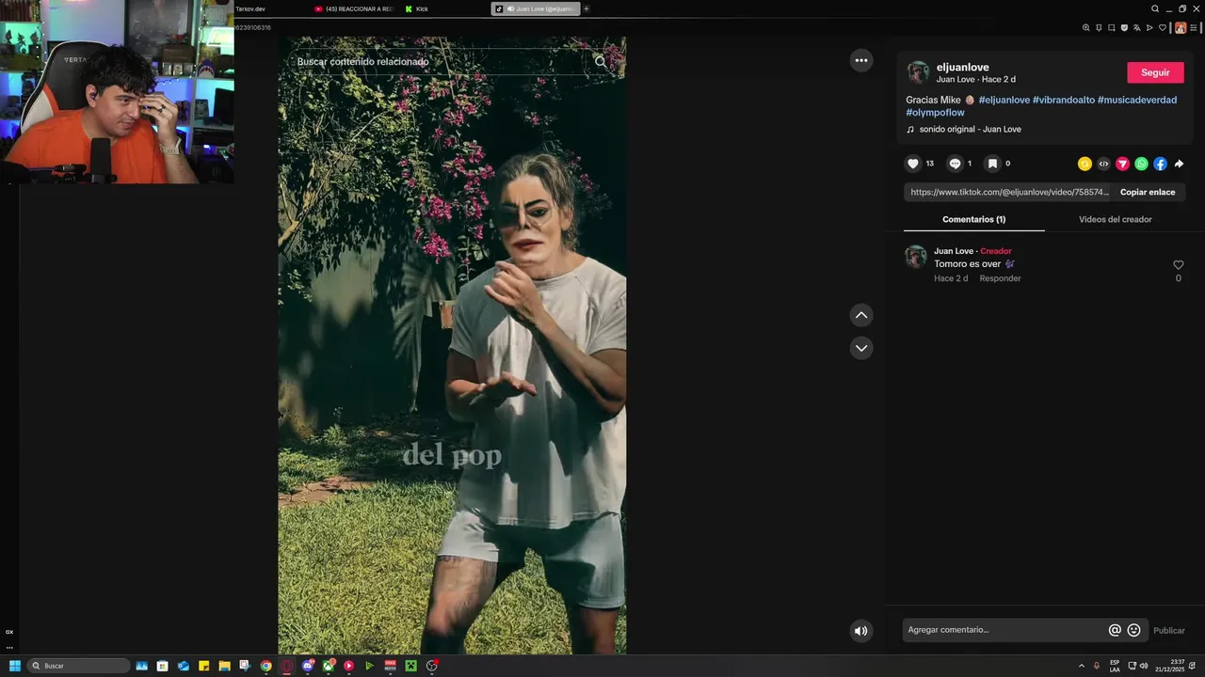Click the zoom icon in address bar
The image size is (1205, 677).
(x=1085, y=27)
